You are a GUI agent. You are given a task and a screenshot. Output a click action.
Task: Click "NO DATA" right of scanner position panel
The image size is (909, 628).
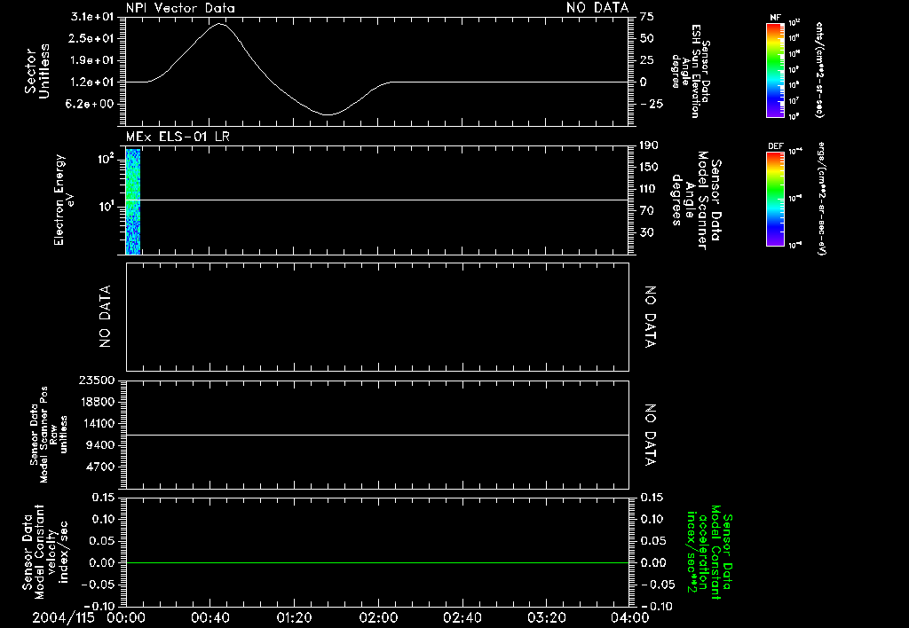pos(651,436)
